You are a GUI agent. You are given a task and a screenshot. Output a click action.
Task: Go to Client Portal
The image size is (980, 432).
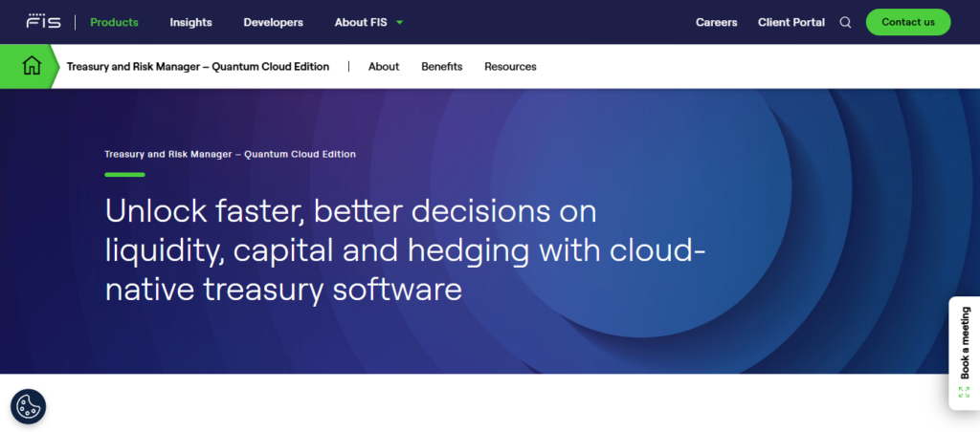pyautogui.click(x=791, y=22)
